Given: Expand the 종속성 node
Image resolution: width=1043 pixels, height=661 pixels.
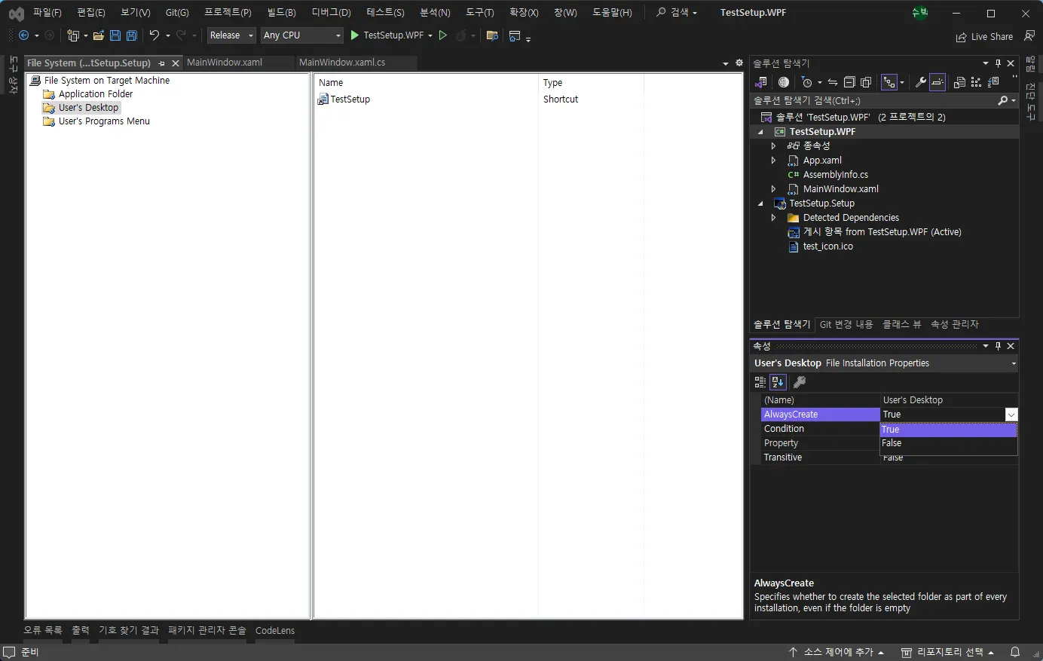Looking at the screenshot, I should click(773, 146).
